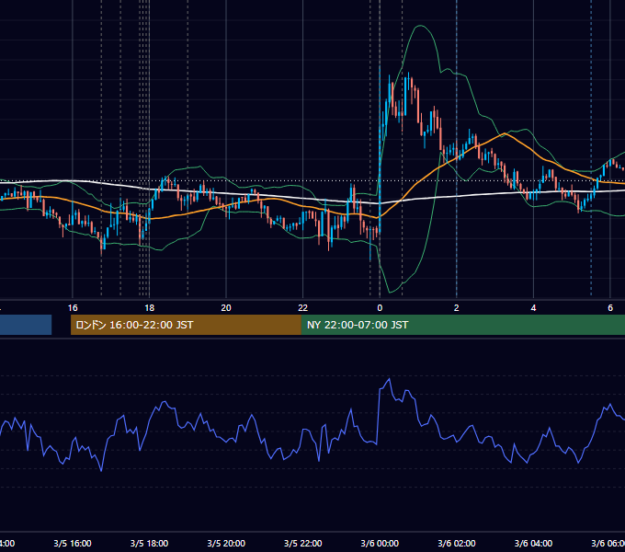Click hour label '6' on upper axis
Image resolution: width=625 pixels, height=552 pixels.
click(x=610, y=308)
